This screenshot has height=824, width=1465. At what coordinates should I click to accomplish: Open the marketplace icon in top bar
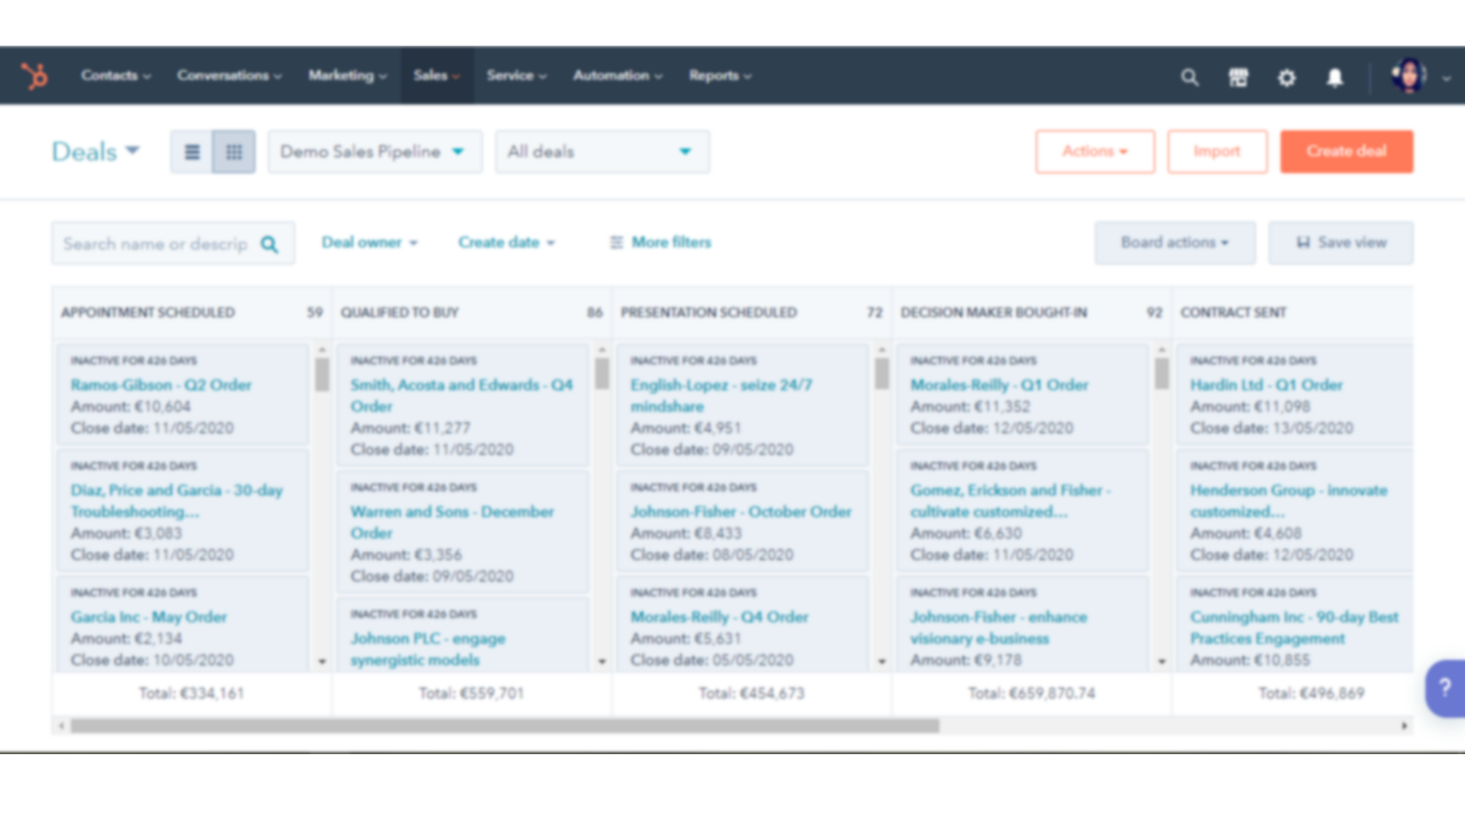(1238, 78)
